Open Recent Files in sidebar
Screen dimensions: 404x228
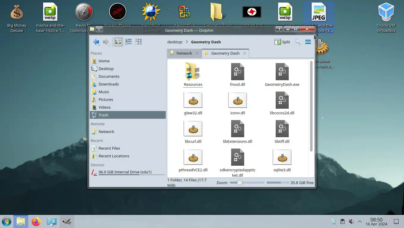[128, 148]
